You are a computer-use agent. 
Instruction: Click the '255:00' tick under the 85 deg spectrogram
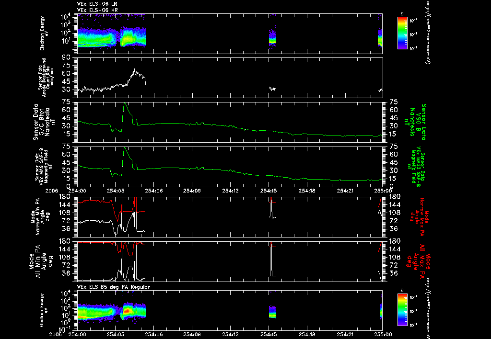[383, 334]
